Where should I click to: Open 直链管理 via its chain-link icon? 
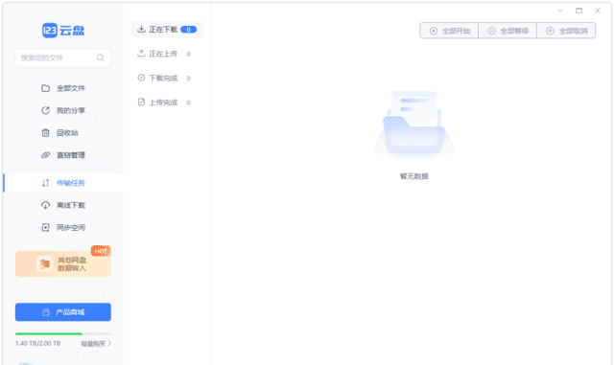[x=45, y=155]
